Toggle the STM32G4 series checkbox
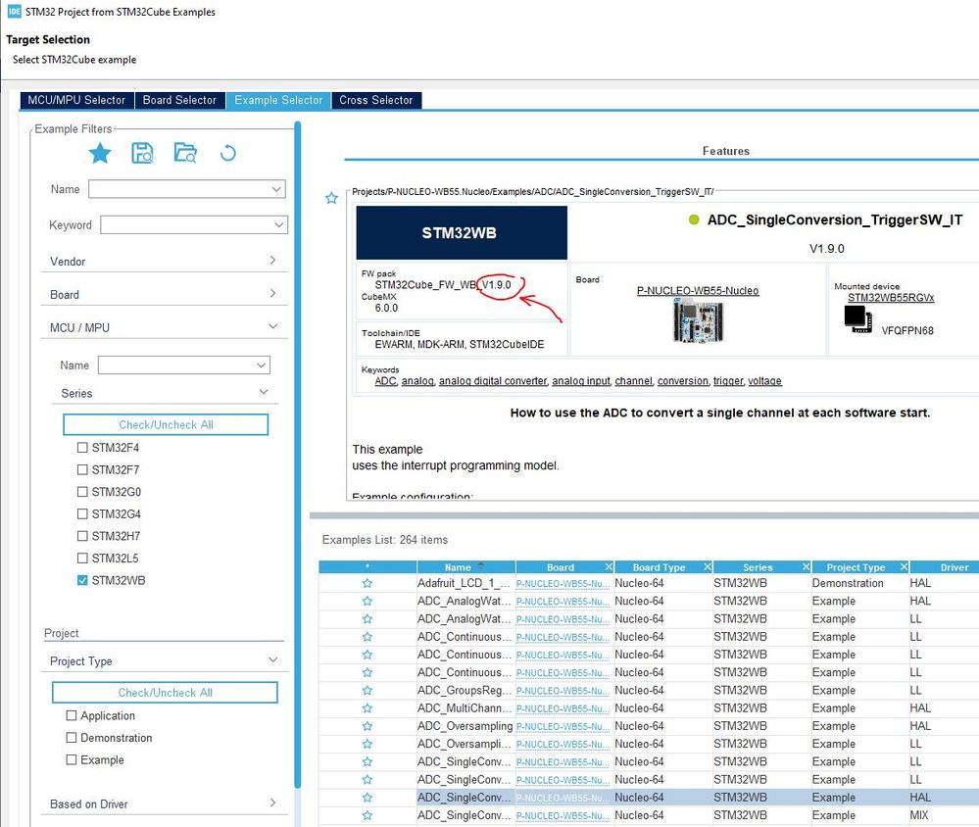The width and height of the screenshot is (979, 827). click(x=81, y=513)
